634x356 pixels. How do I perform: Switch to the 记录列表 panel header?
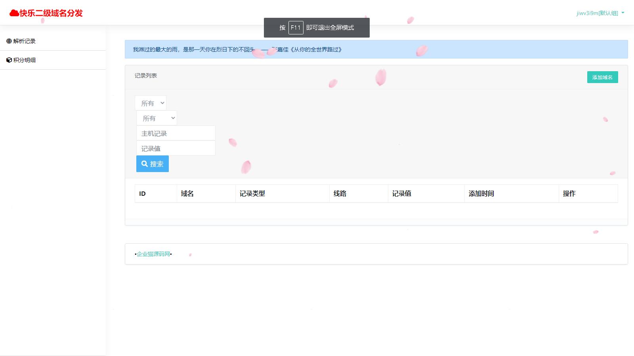[x=145, y=76]
